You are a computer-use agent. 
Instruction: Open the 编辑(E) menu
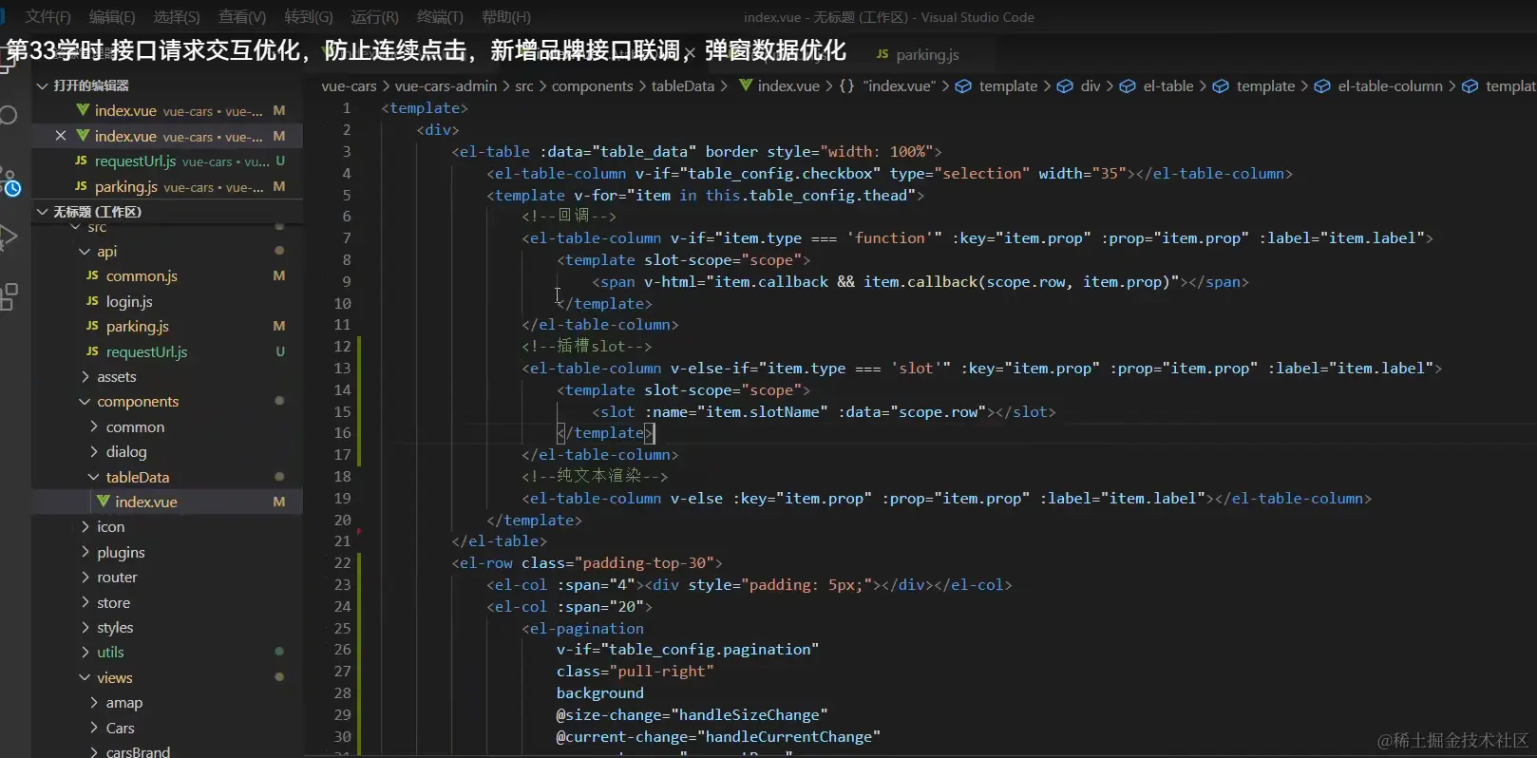click(112, 17)
